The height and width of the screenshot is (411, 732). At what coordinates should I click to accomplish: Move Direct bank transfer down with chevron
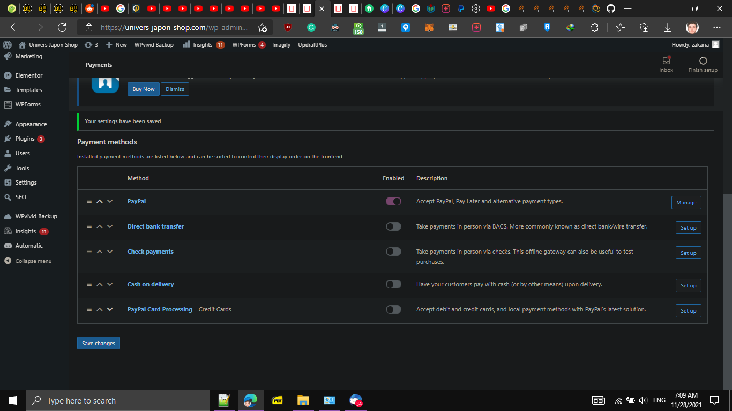coord(110,226)
